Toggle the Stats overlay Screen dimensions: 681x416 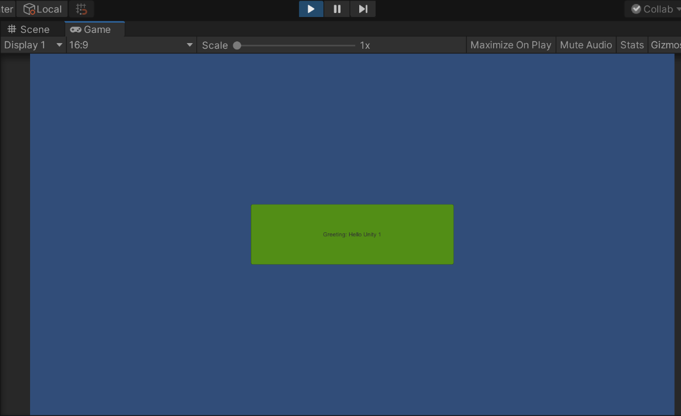[632, 45]
